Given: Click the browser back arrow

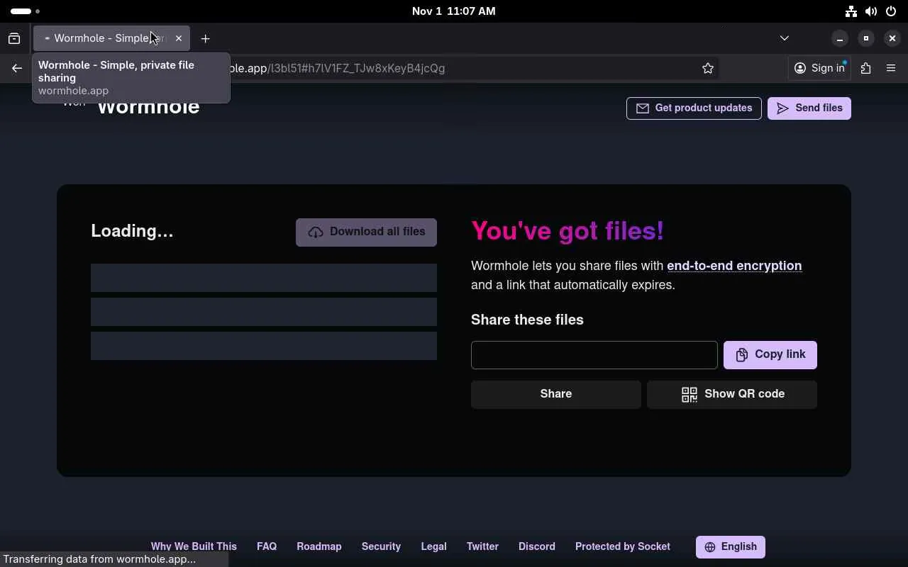Looking at the screenshot, I should click(17, 68).
